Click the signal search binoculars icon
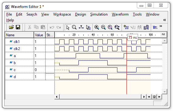173x111 pixels. (146, 27)
